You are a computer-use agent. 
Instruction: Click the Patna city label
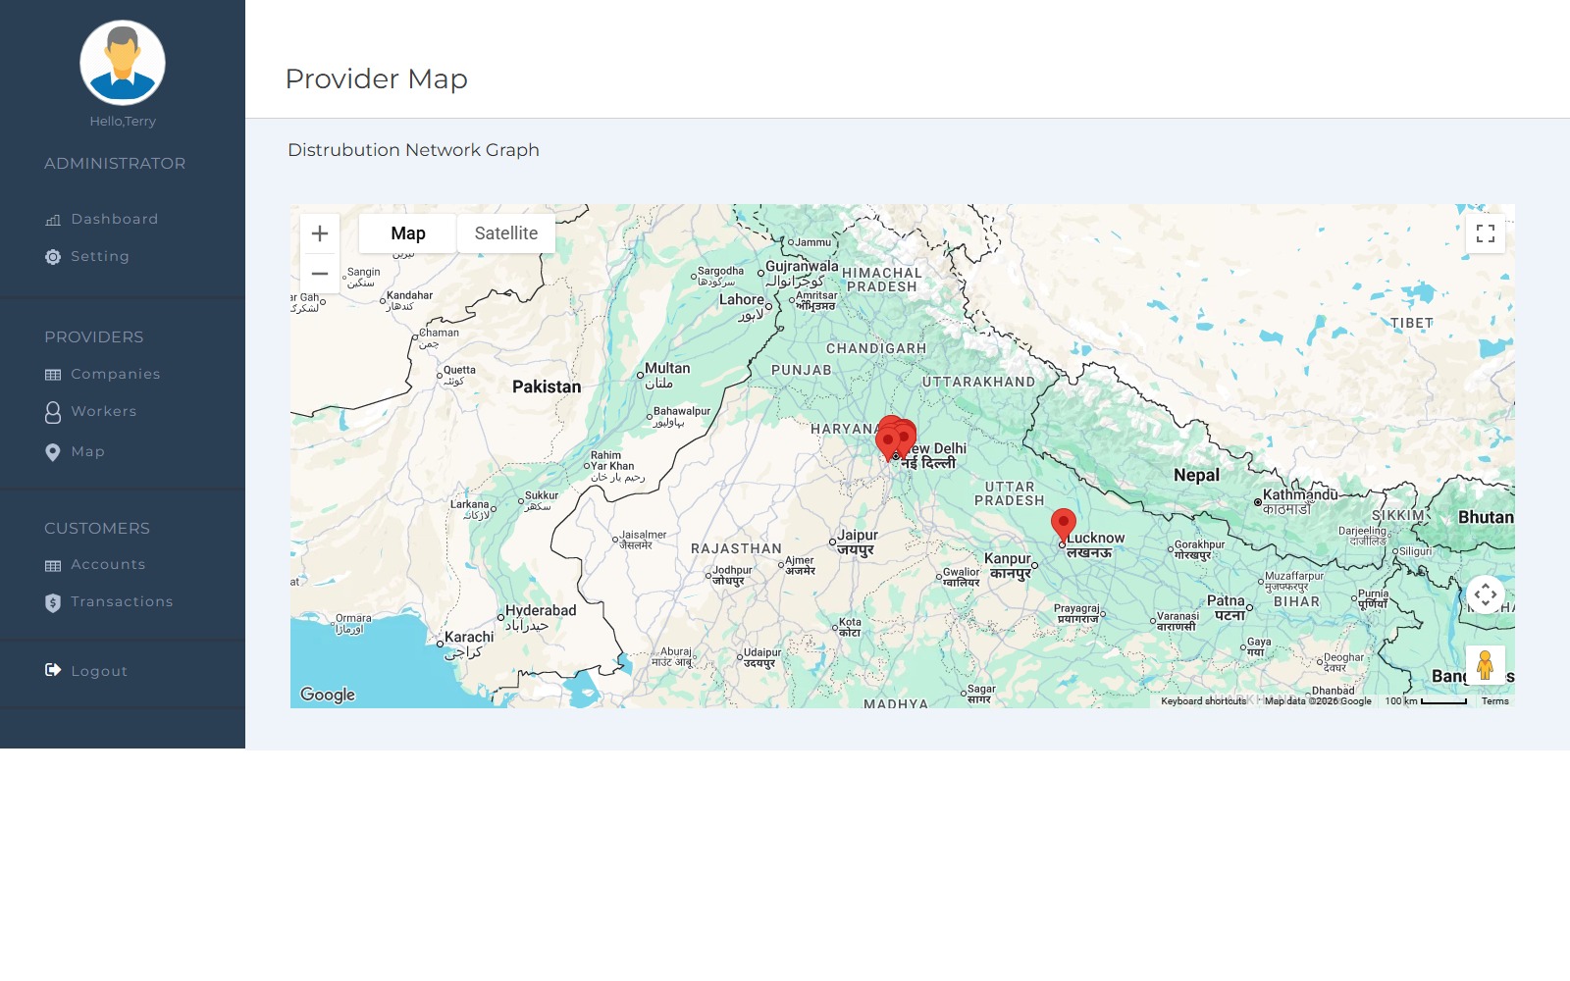pos(1227,608)
